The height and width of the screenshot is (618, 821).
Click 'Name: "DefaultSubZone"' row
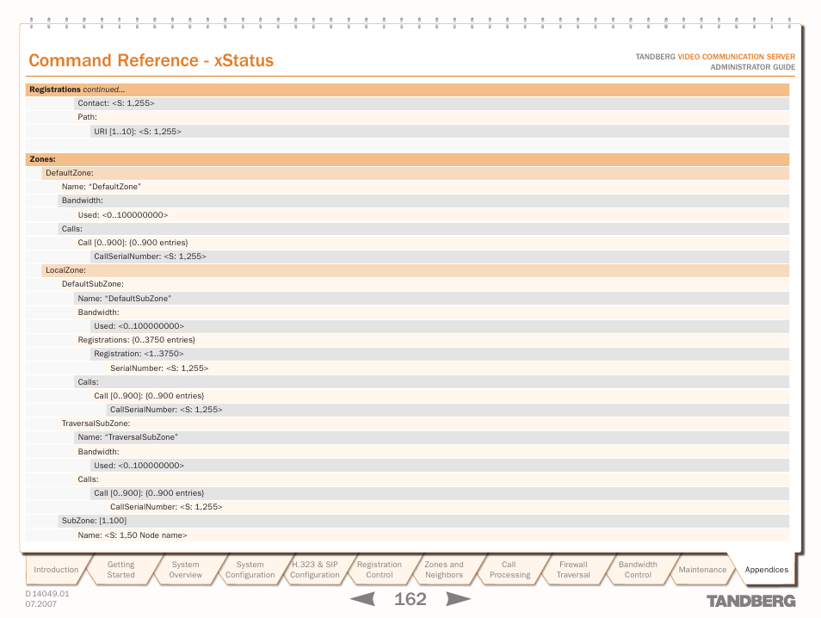(431, 299)
